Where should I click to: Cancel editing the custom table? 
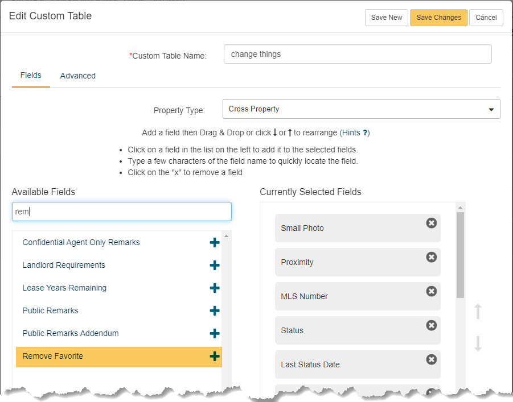click(486, 18)
